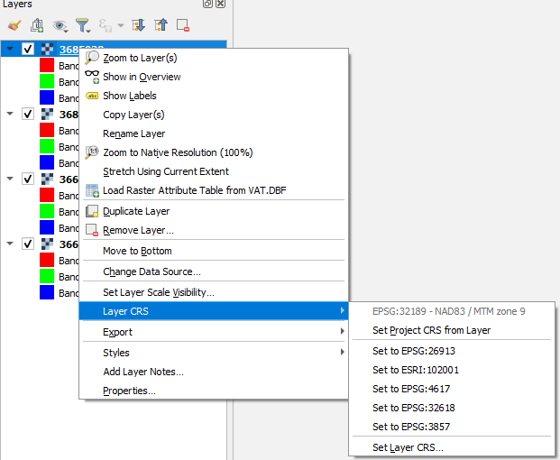Screen dimensions: 560x460
Task: Choose Zoom to Native Resolution (100%)
Action: (x=214, y=152)
